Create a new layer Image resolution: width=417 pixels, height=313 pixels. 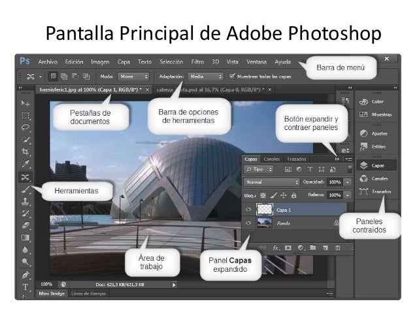(325, 248)
